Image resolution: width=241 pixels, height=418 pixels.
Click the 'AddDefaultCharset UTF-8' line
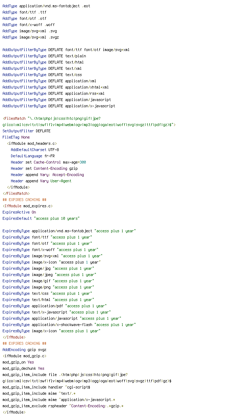tap(35, 150)
